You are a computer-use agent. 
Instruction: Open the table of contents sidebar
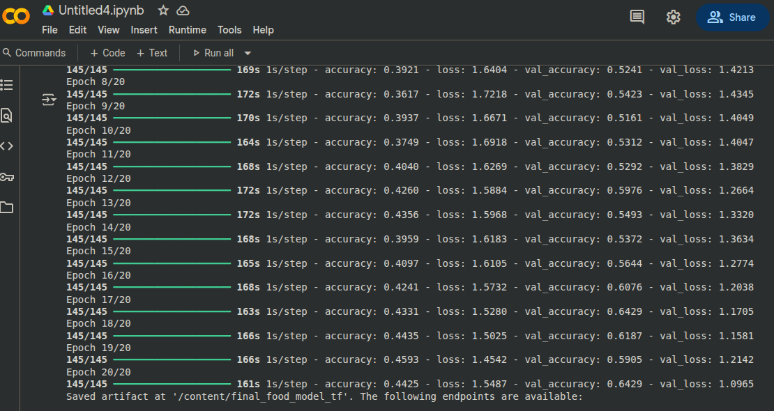point(7,85)
